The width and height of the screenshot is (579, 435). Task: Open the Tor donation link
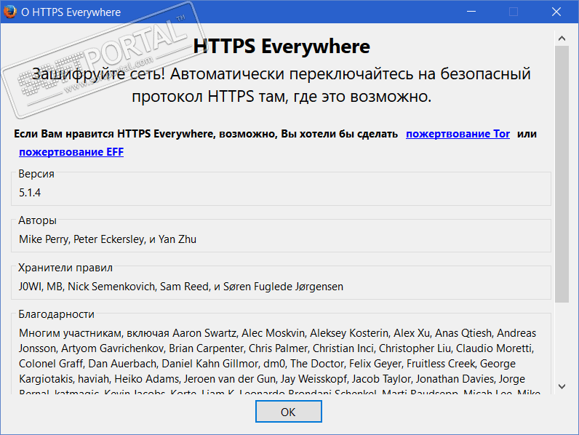coord(458,134)
